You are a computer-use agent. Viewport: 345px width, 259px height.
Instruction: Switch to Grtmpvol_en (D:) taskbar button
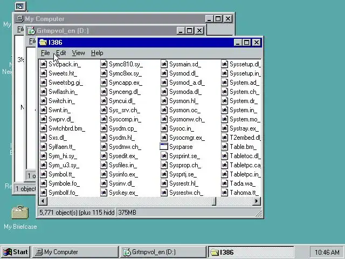(163, 252)
